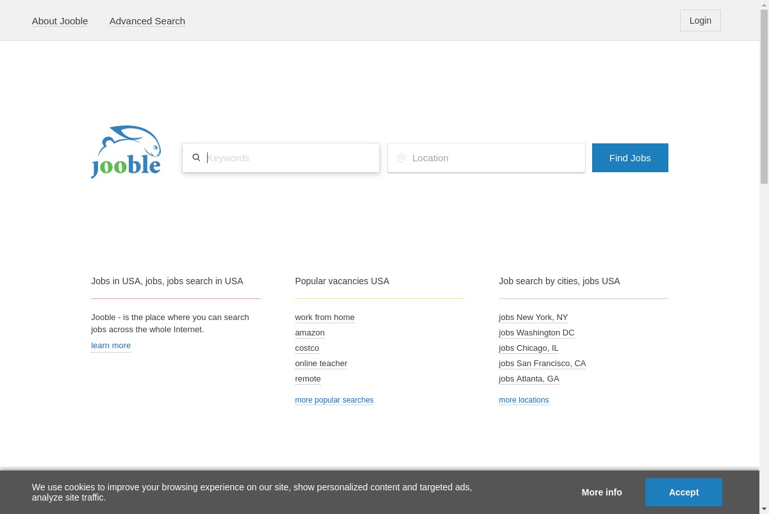Focus the Location input field
Viewport: 769px width, 514px height.
pyautogui.click(x=486, y=157)
